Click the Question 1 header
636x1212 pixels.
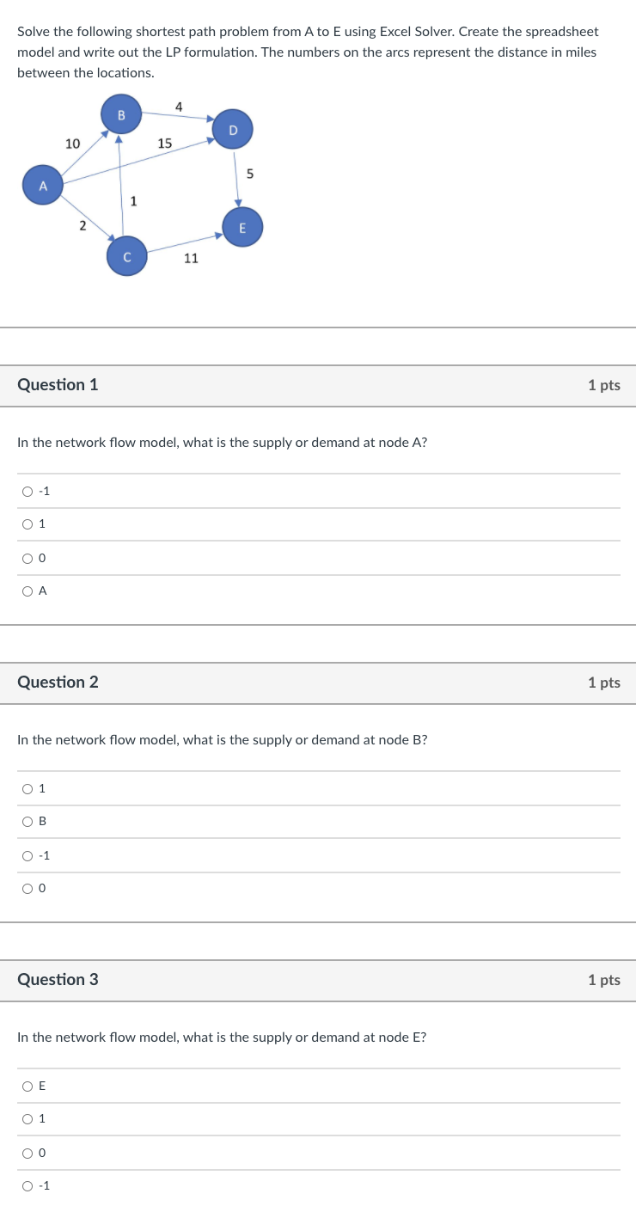tap(58, 385)
